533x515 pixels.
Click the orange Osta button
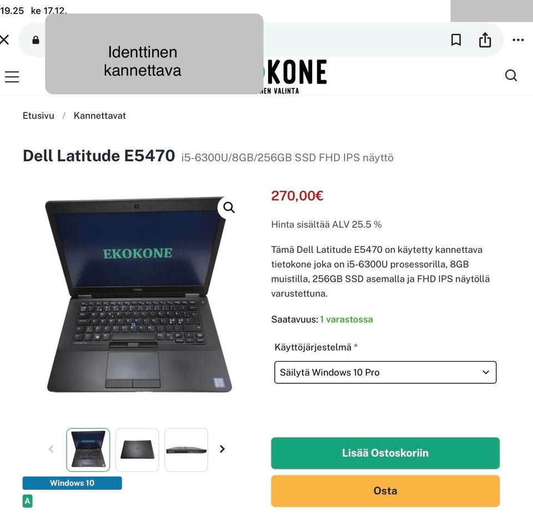click(385, 491)
